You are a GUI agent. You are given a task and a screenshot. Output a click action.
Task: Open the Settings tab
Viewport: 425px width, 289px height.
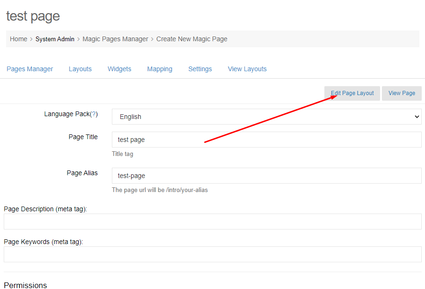[x=200, y=69]
